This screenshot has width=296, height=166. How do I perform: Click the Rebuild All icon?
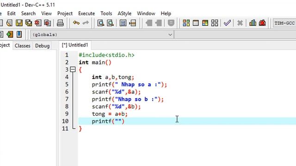(215, 23)
